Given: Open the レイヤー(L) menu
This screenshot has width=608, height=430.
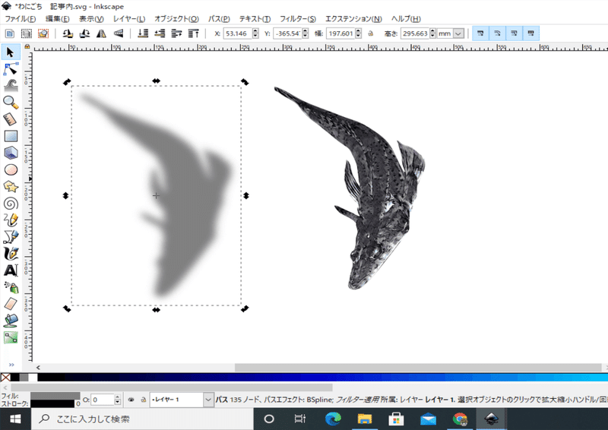Looking at the screenshot, I should tap(129, 18).
